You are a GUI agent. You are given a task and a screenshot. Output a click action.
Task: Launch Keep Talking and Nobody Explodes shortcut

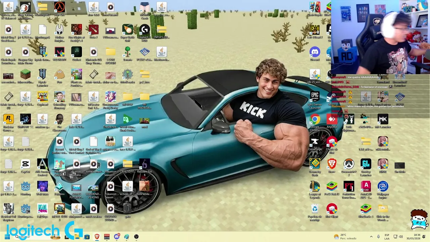pos(25,7)
